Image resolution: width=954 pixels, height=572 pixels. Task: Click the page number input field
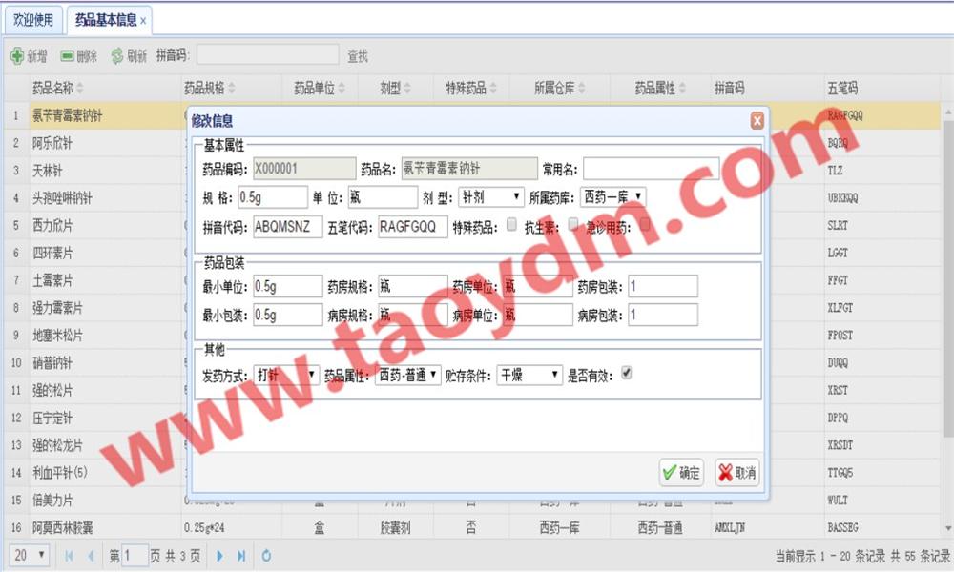(135, 556)
